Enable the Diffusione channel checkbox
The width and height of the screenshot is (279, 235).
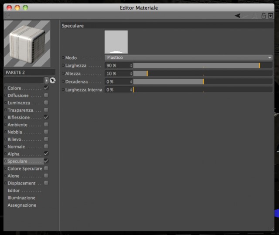click(46, 95)
